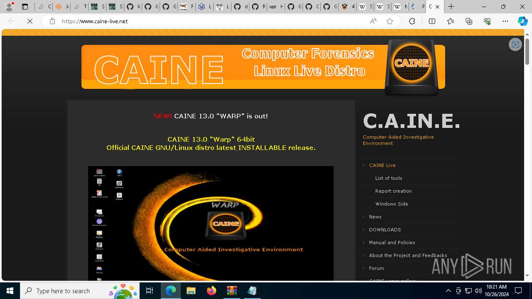Enable split screen view

pyautogui.click(x=432, y=21)
